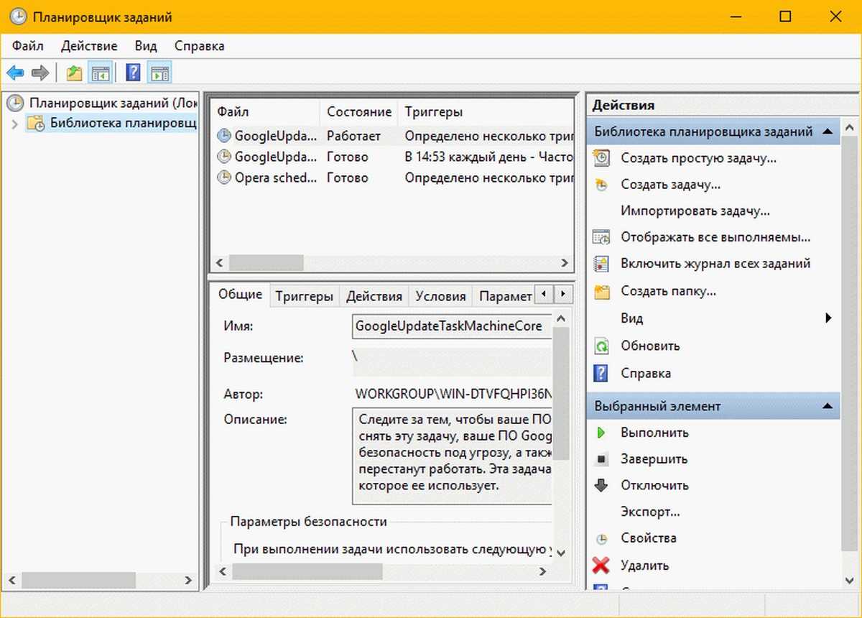Click the black stop icon beside Завершить

tap(602, 459)
